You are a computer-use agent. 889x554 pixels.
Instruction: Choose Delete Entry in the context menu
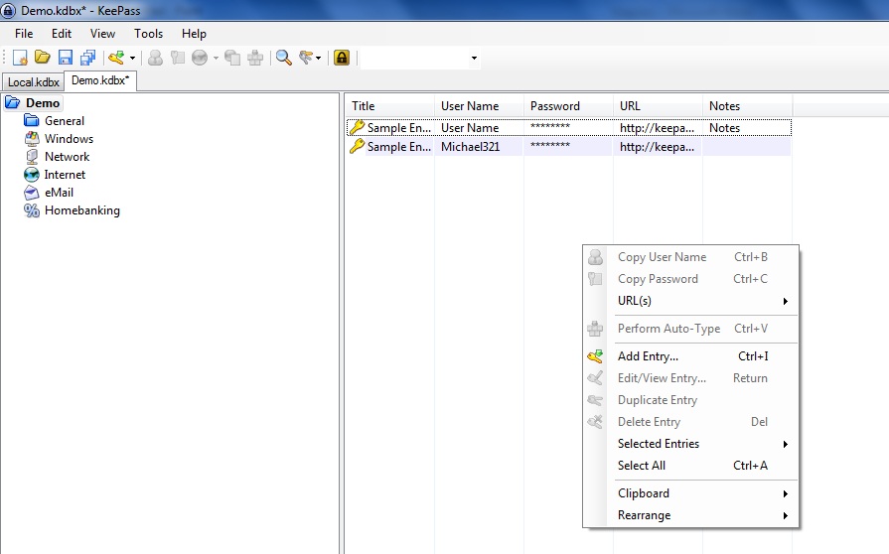[691, 422]
